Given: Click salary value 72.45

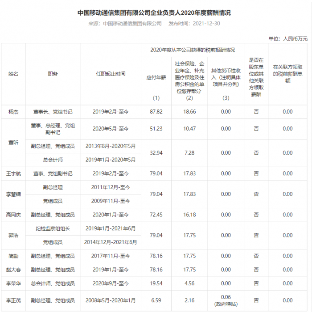Looking at the screenshot, I should pos(156,215).
